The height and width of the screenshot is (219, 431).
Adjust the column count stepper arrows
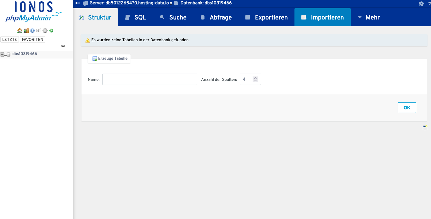click(255, 80)
